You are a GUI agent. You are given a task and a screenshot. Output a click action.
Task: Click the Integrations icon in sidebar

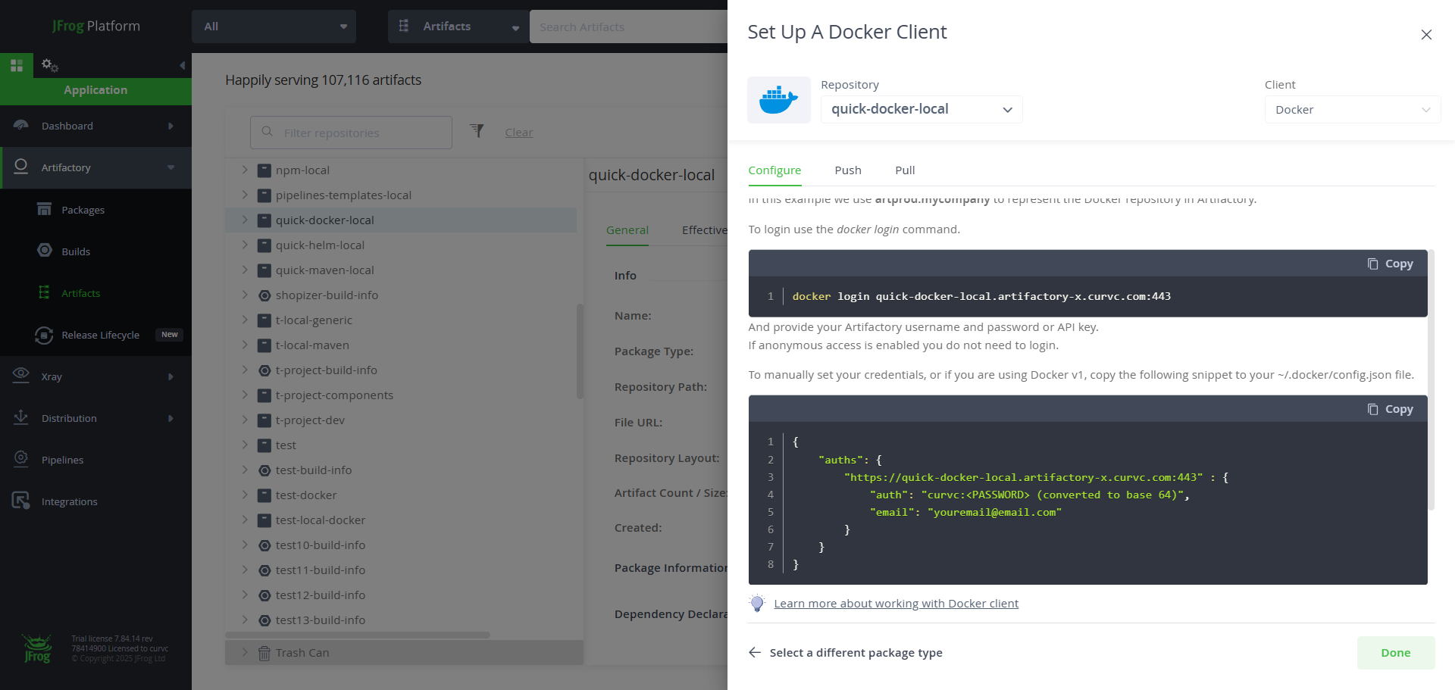[21, 501]
